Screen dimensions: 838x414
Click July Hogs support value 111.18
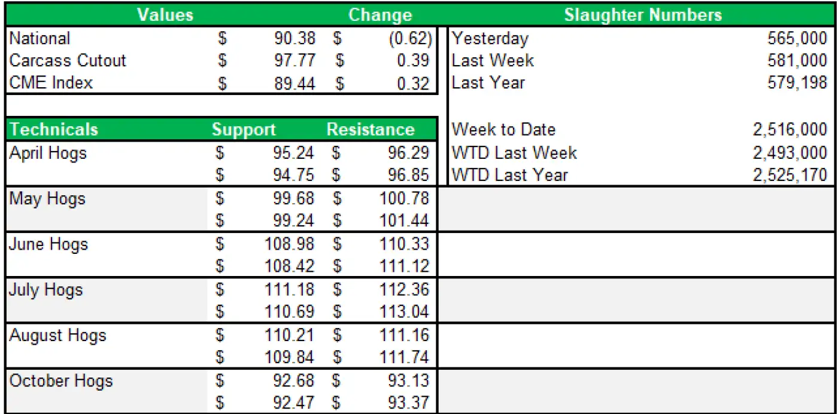click(289, 290)
